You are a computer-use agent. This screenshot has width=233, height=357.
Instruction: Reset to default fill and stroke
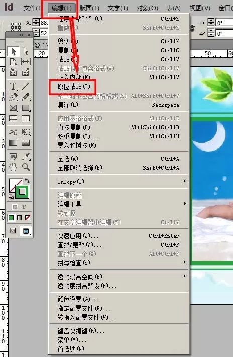[x=11, y=196]
